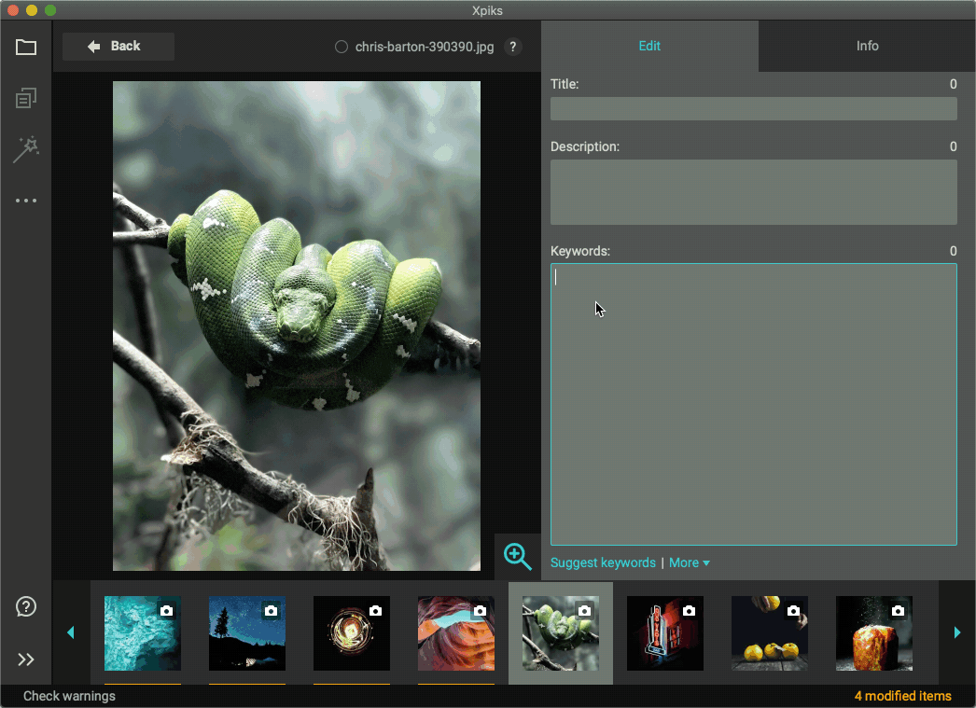This screenshot has height=708, width=976.
Task: Open the More dropdown below keywords
Action: [689, 562]
